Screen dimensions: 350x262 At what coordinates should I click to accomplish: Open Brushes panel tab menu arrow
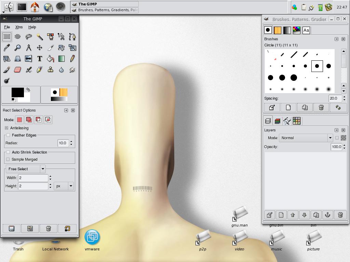[x=336, y=39]
